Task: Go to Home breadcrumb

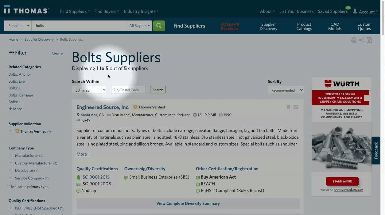Action: [13, 40]
